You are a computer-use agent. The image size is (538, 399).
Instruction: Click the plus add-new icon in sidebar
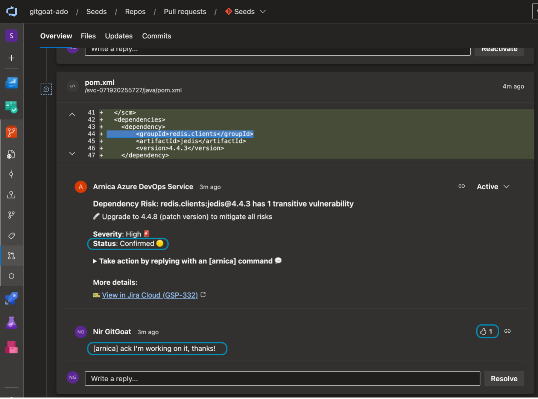(12, 58)
